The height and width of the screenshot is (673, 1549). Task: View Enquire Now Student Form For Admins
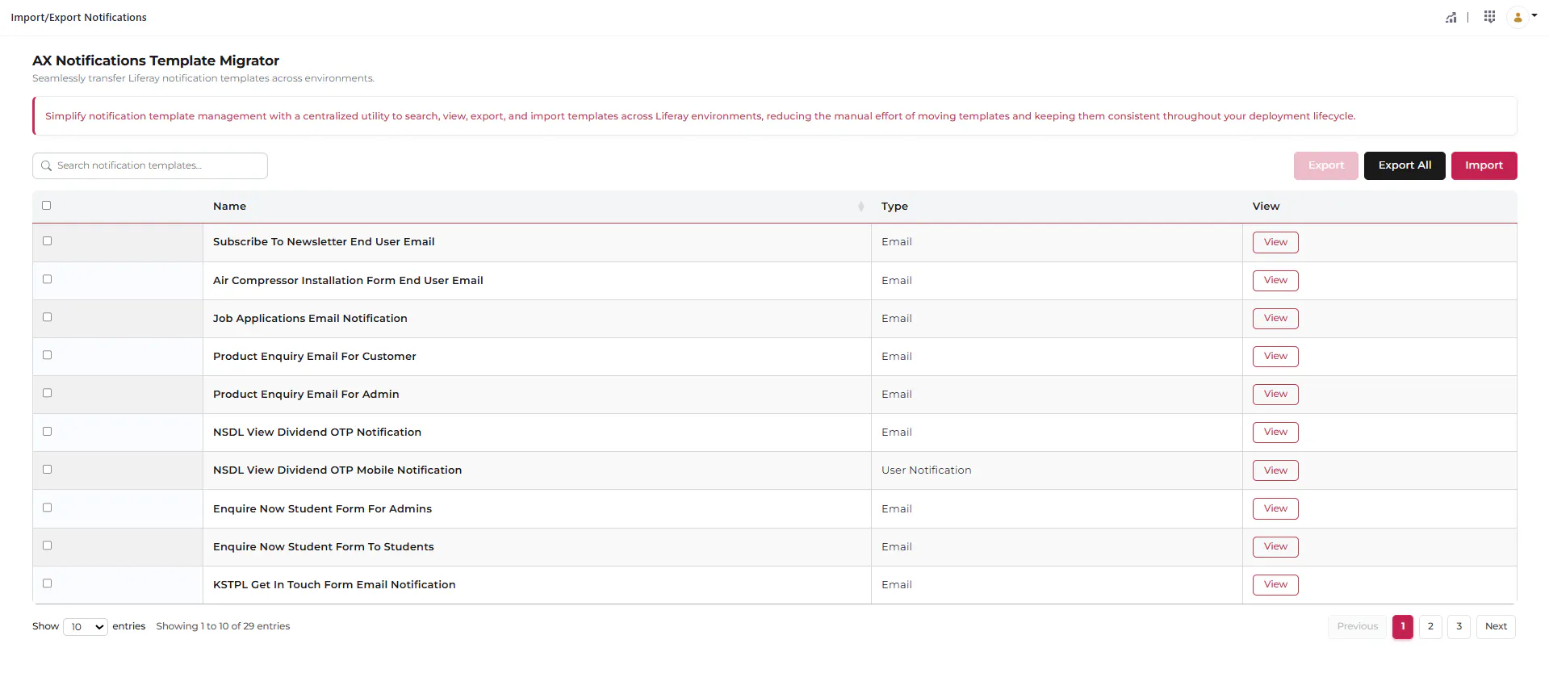pos(1275,508)
